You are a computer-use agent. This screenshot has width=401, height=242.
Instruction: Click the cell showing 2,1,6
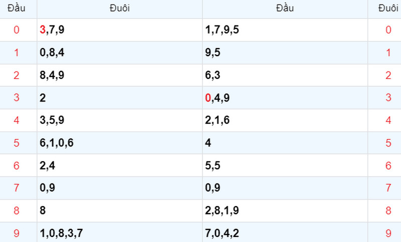pos(285,120)
